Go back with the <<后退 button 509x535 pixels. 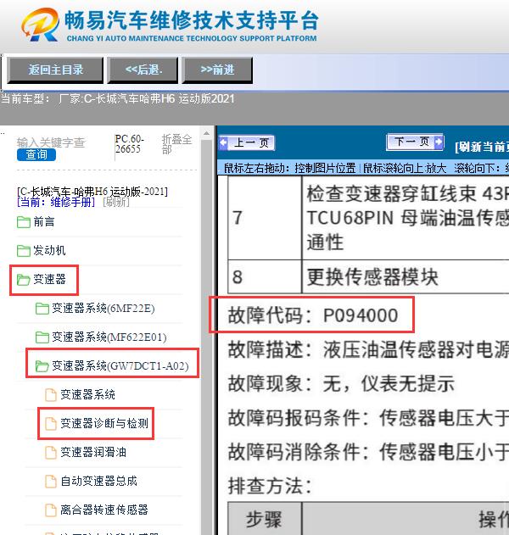pos(143,70)
